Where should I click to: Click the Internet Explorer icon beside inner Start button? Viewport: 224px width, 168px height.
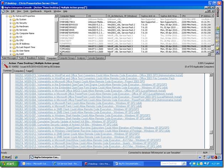16,157
